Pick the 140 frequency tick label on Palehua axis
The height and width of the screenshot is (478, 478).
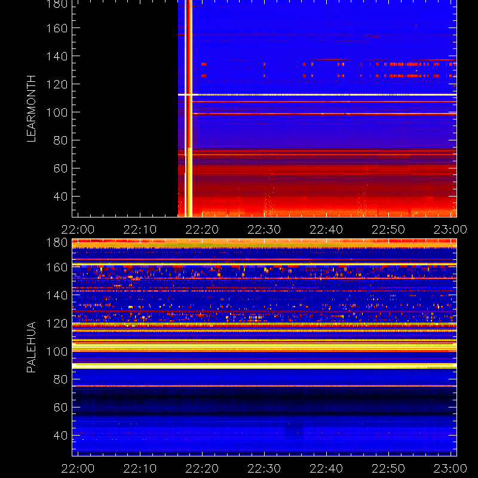[x=57, y=295]
